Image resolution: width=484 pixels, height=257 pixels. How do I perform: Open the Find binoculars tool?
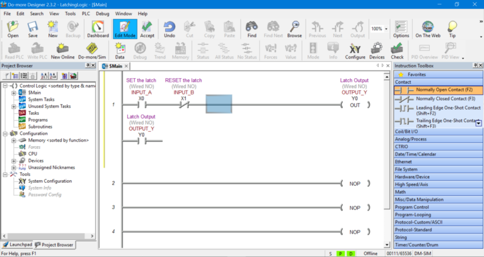(251, 30)
